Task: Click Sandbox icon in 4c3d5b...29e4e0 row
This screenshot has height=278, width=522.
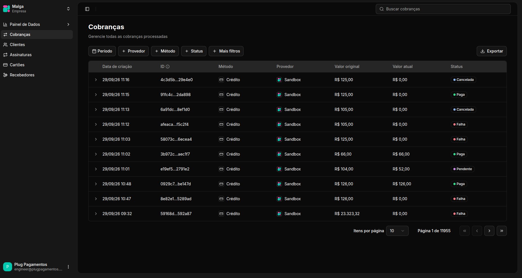Action: pyautogui.click(x=279, y=80)
